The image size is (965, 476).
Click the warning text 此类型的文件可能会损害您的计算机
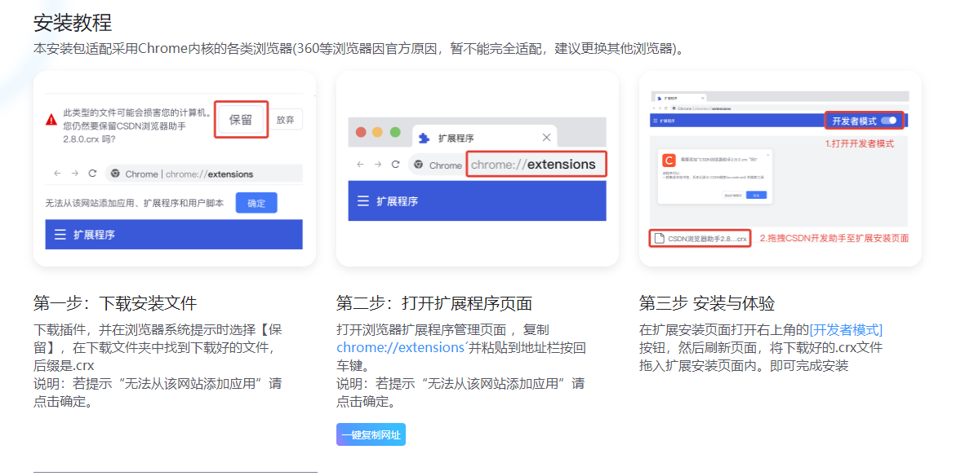click(x=137, y=113)
